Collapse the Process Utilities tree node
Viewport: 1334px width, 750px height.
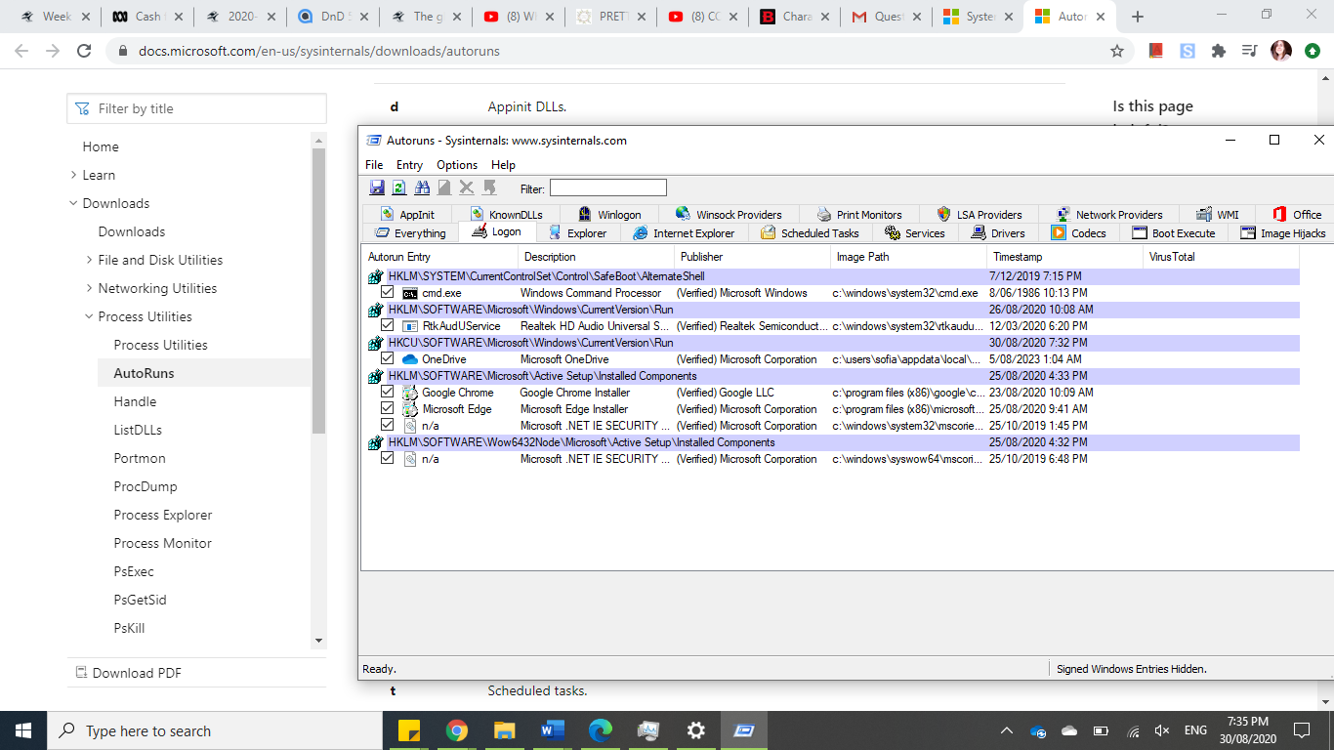click(x=90, y=316)
